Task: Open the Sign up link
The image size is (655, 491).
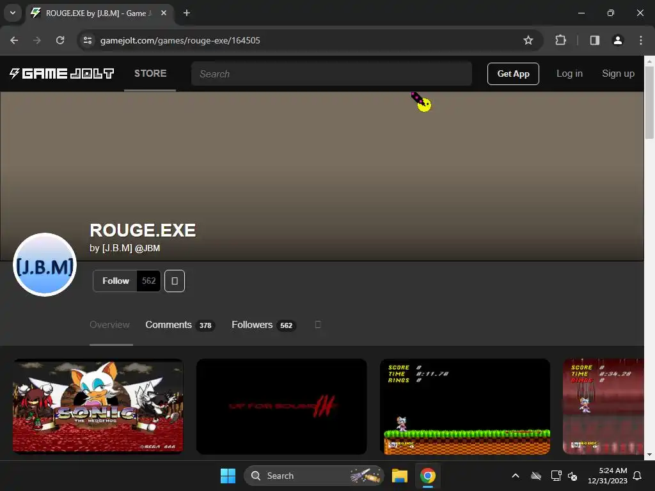Action: coord(618,74)
